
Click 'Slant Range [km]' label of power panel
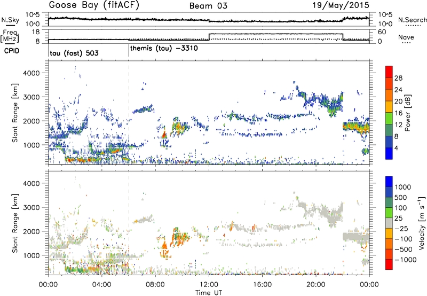point(15,113)
